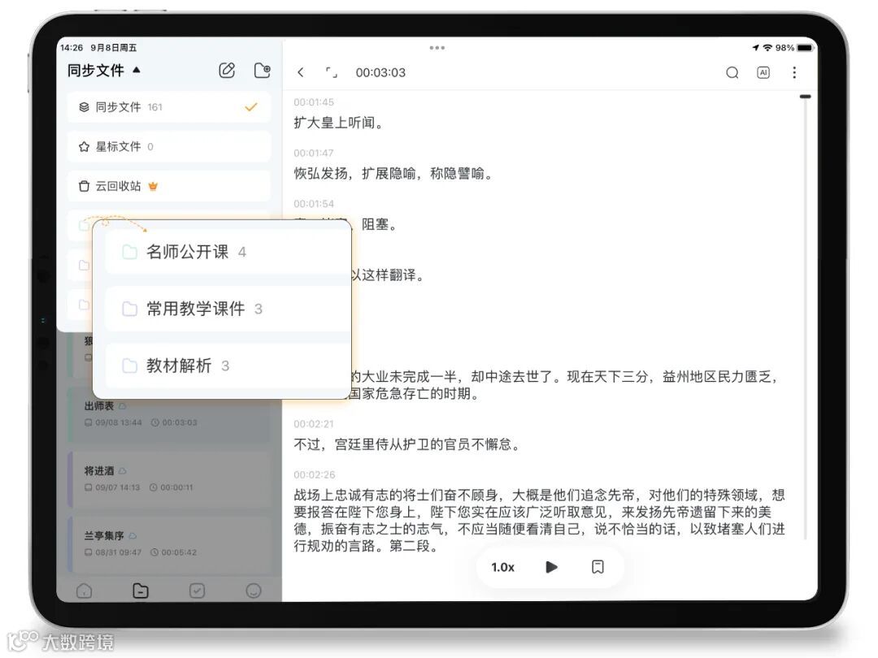This screenshot has width=878, height=658.
Task: Click the 00:03:03 duration title
Action: 380,73
